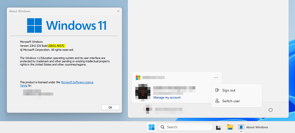
Task: Click the small user avatar beside power button
Action: click(147, 109)
